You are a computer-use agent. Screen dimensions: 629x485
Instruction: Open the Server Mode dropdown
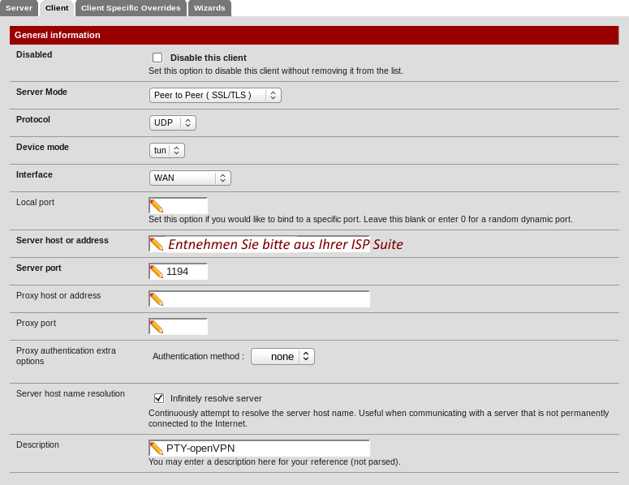215,96
